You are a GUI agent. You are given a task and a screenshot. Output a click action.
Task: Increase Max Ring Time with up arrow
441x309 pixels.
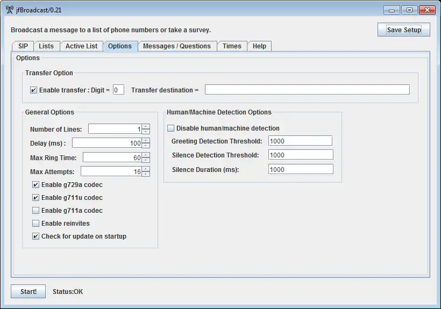[x=146, y=155]
